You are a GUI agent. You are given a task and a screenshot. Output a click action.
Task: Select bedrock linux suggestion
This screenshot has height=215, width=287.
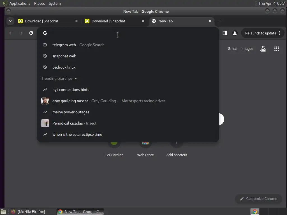(x=128, y=67)
